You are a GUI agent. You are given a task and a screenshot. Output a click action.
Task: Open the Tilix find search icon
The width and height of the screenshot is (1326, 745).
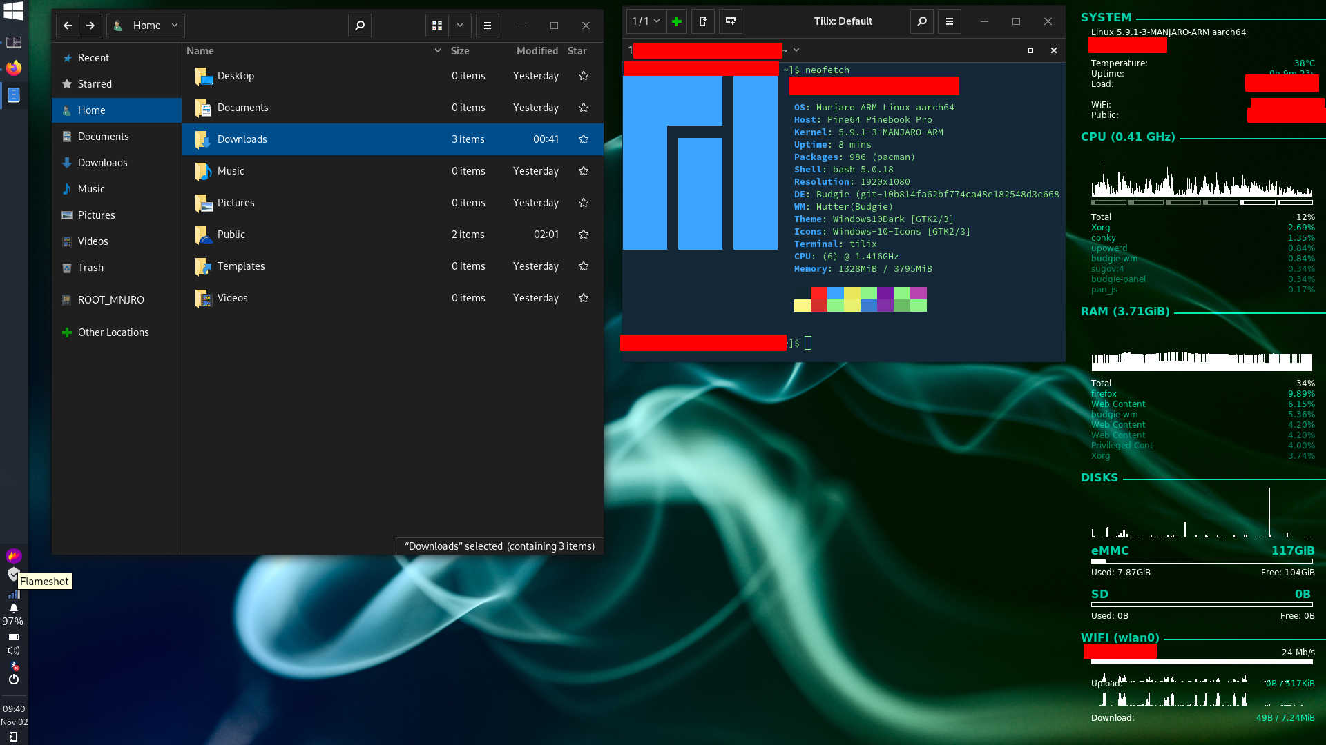(921, 21)
